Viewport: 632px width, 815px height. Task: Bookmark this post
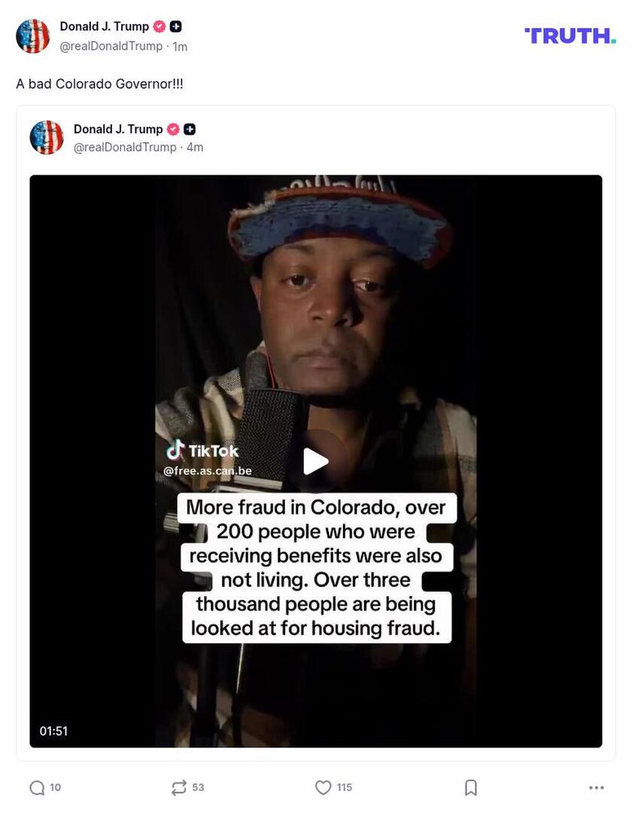[x=470, y=787]
